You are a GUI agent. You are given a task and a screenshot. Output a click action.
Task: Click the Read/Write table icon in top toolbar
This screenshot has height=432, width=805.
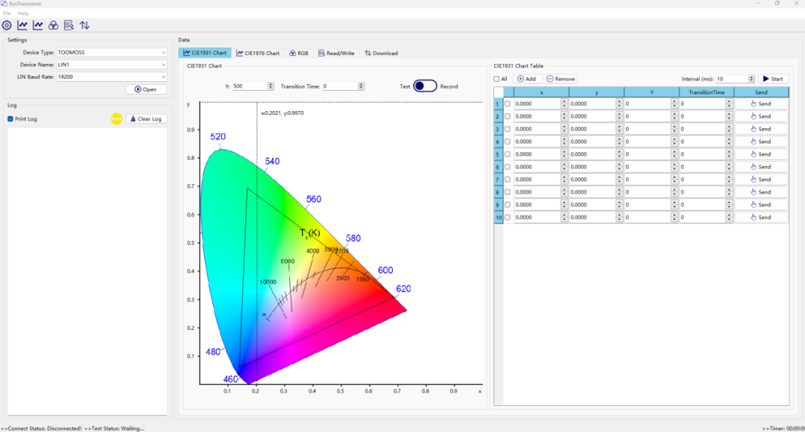(x=69, y=25)
